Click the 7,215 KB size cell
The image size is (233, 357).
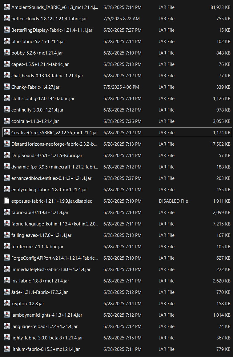click(x=222, y=224)
